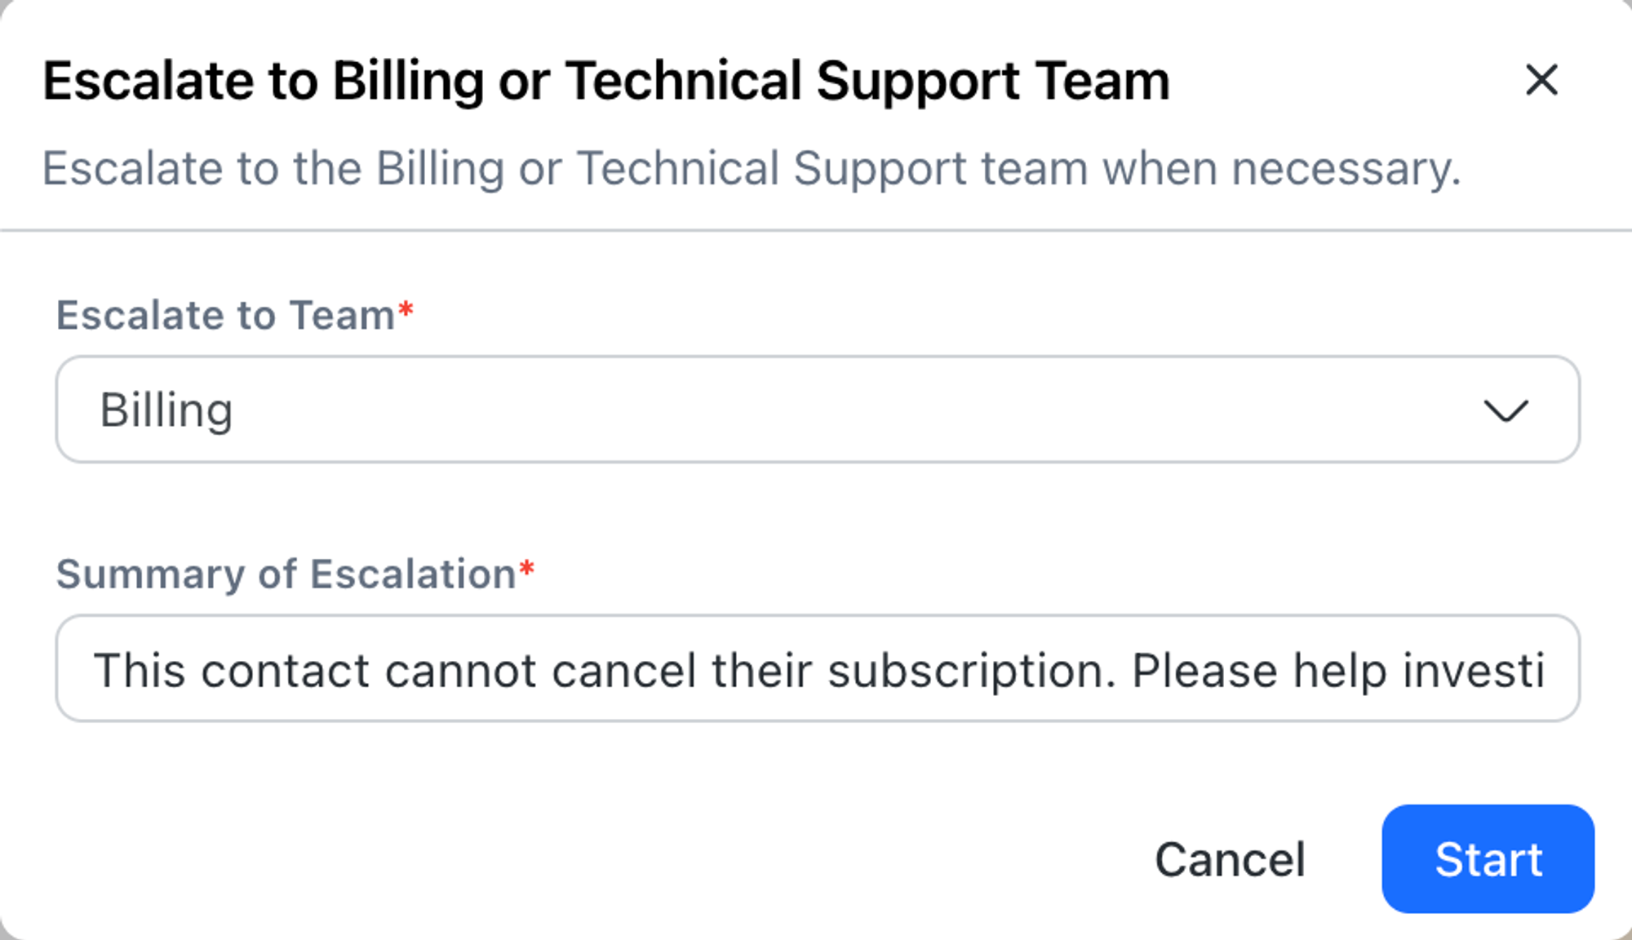Close the escalation dialog with the X icon

point(1541,80)
